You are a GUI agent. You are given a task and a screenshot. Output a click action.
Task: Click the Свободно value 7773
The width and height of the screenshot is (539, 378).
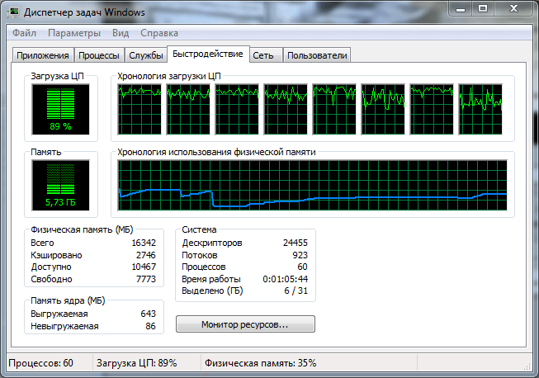pyautogui.click(x=146, y=279)
